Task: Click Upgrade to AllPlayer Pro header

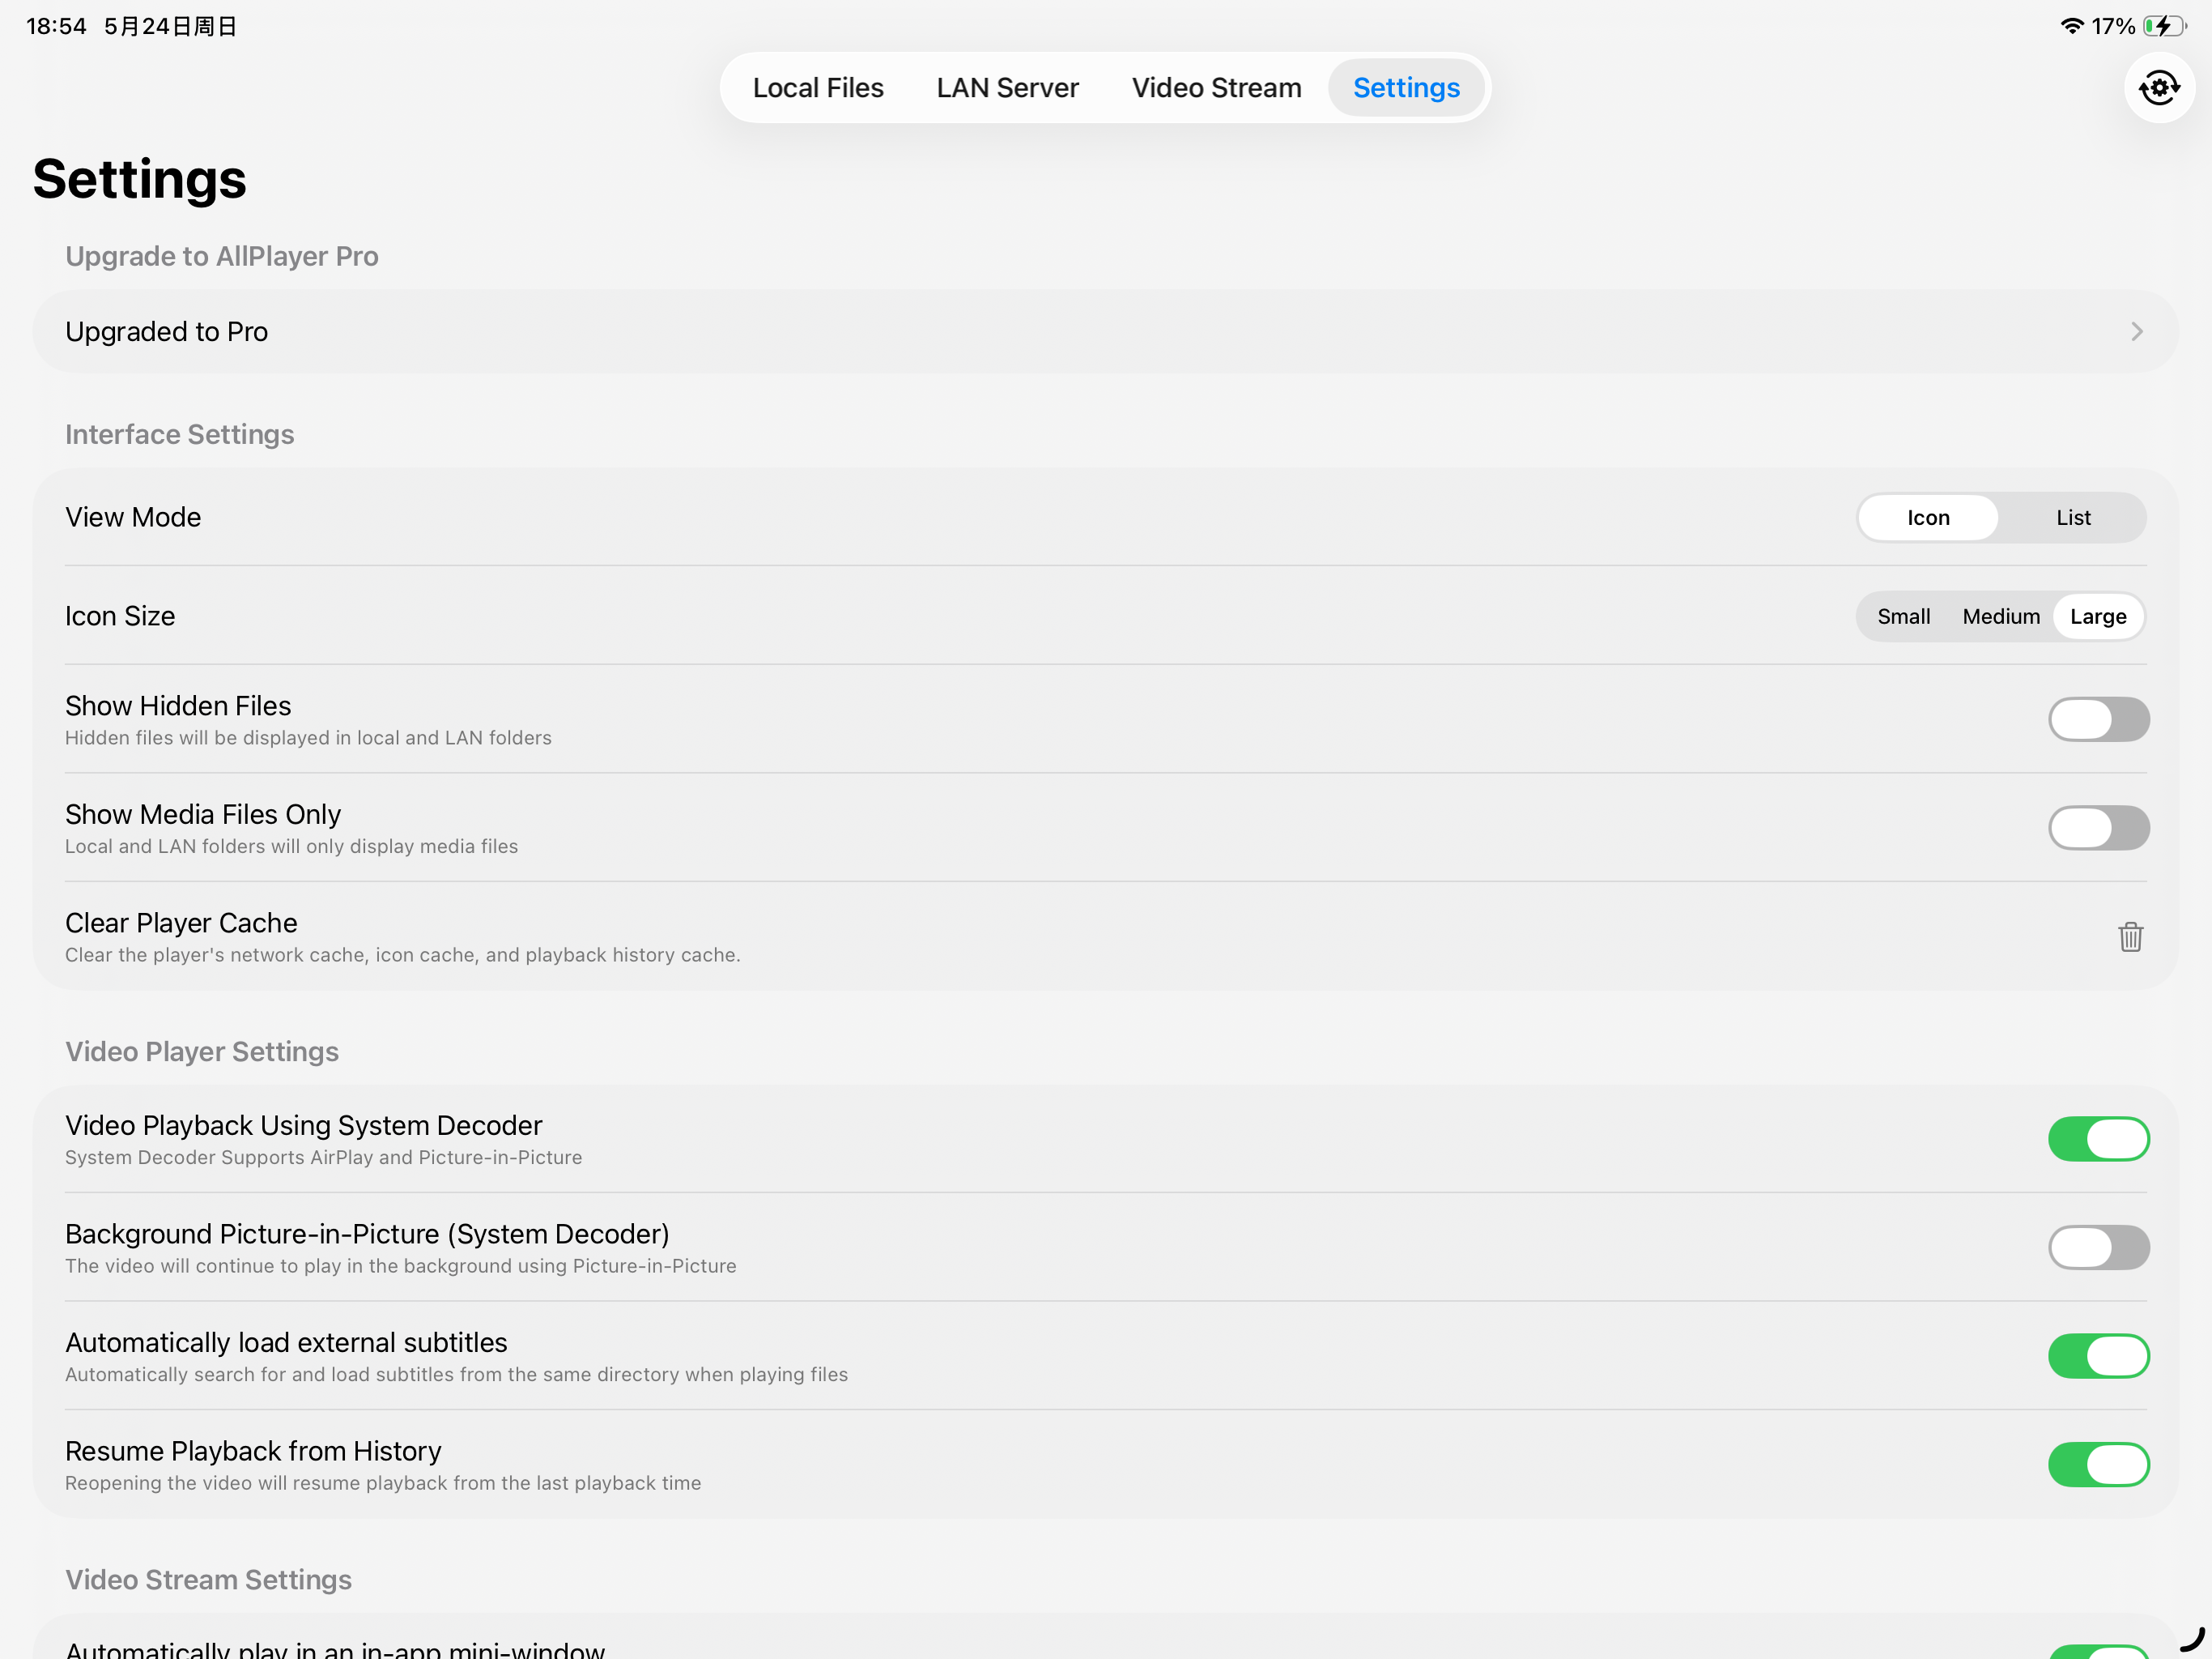Action: coord(221,256)
